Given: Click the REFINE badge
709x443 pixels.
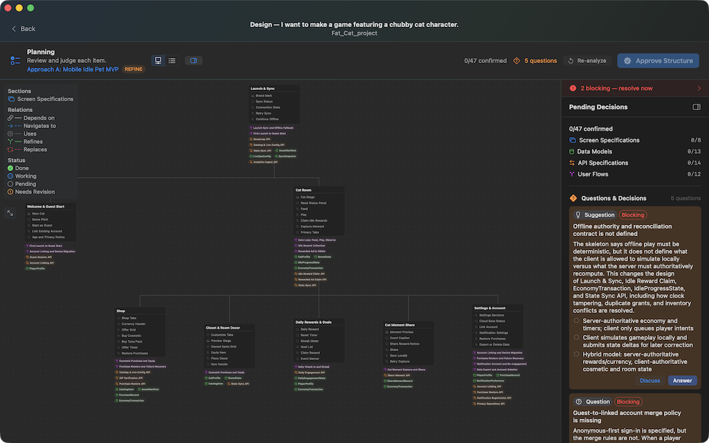Looking at the screenshot, I should tap(134, 69).
